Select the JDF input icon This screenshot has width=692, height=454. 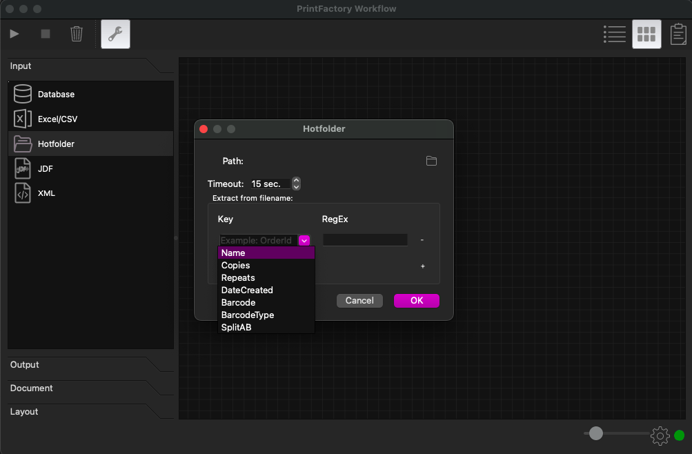[23, 168]
